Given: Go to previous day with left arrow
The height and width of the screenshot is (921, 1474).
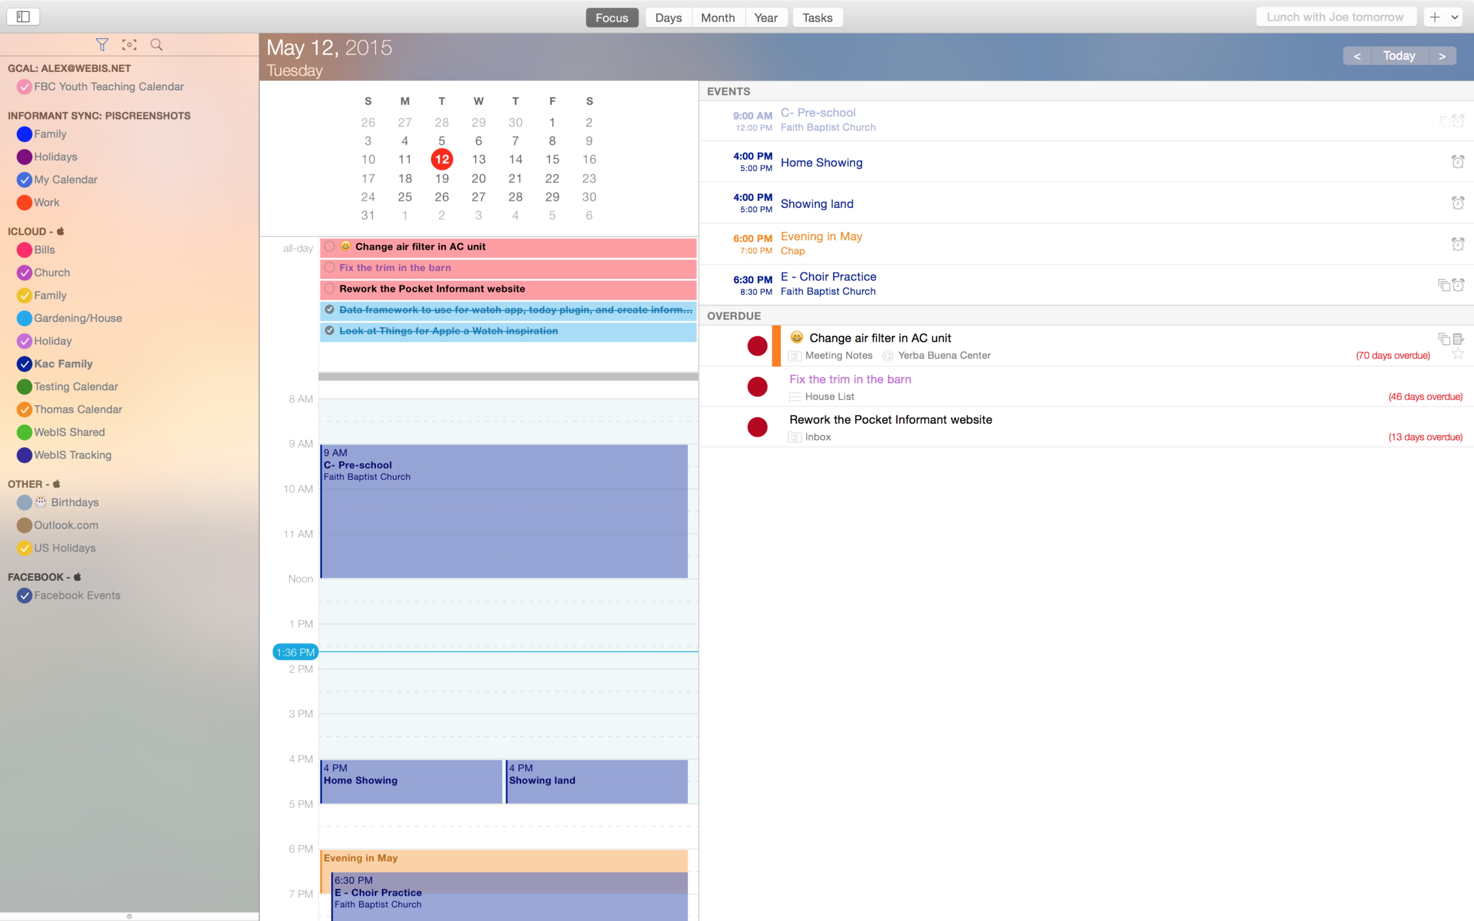Looking at the screenshot, I should [x=1357, y=56].
